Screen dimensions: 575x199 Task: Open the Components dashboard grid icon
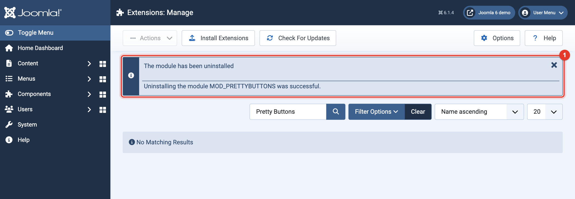[103, 94]
